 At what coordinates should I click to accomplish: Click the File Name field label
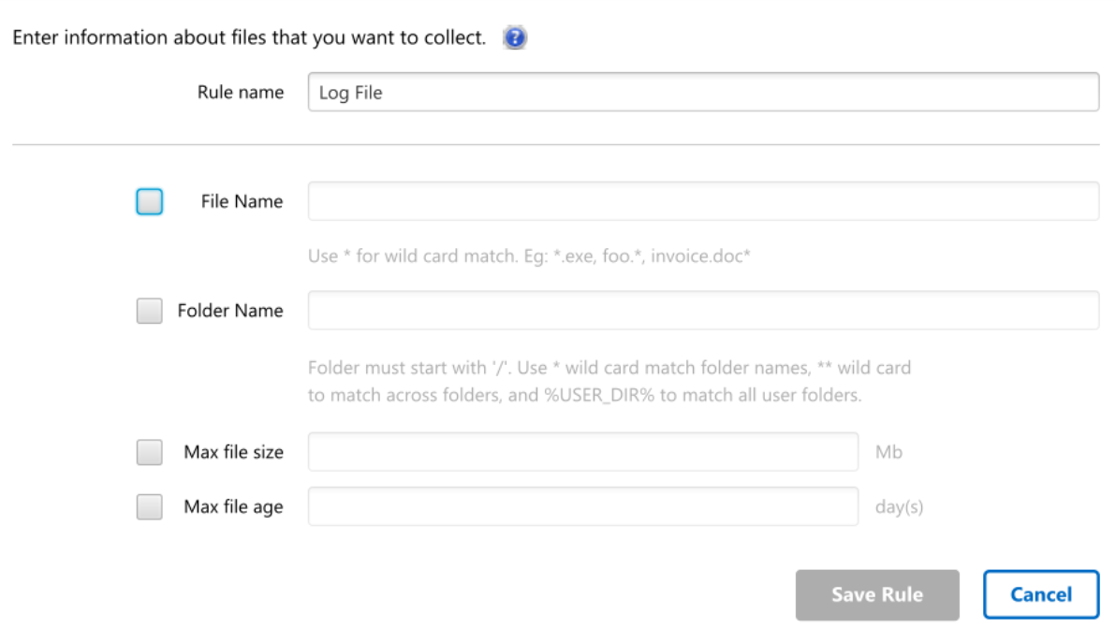[x=241, y=200]
